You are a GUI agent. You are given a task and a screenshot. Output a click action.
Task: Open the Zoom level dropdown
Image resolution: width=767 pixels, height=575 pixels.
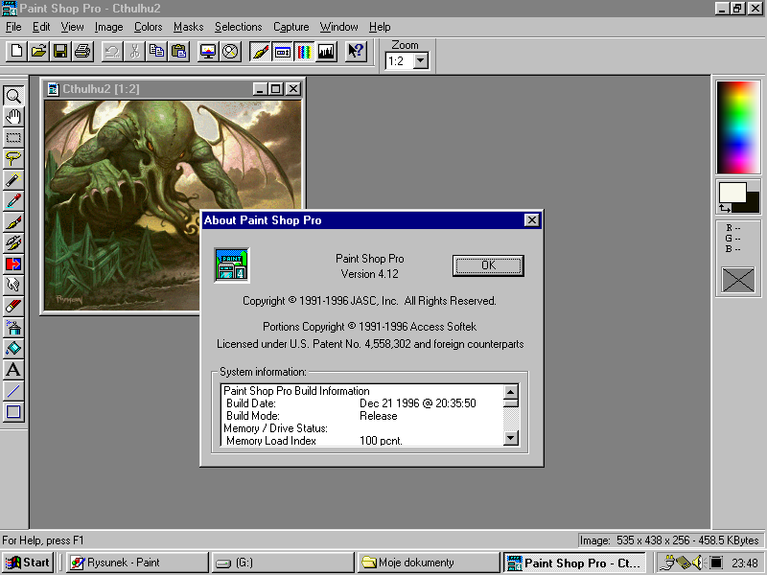coord(420,61)
